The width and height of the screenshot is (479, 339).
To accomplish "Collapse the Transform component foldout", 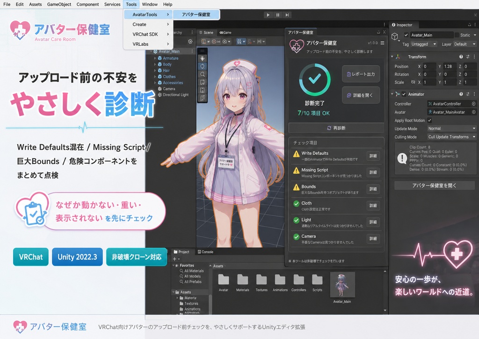I will pos(392,57).
